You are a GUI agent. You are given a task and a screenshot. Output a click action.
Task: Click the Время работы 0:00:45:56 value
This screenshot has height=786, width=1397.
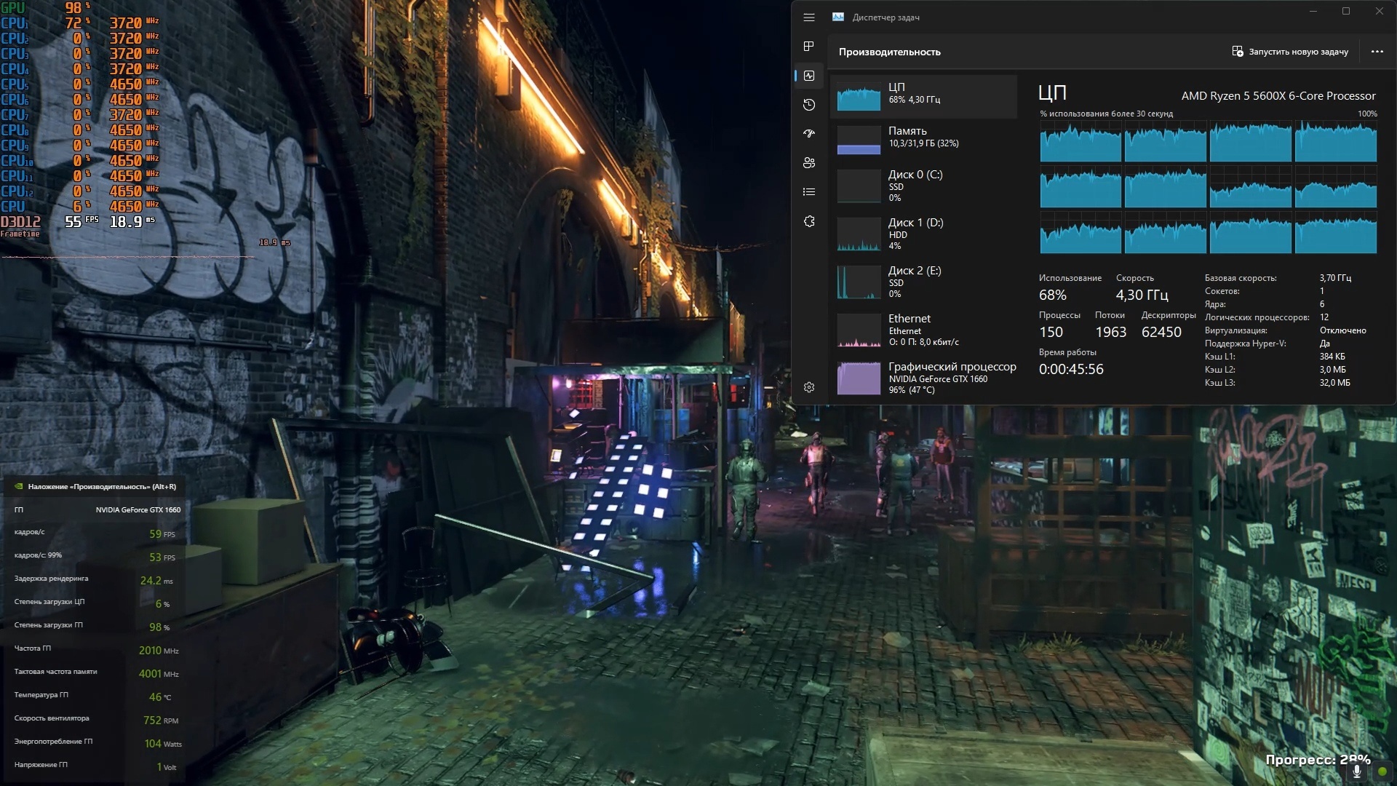(1071, 369)
